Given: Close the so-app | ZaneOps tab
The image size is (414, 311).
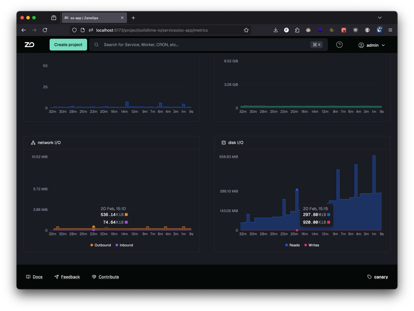Looking at the screenshot, I should tap(122, 18).
